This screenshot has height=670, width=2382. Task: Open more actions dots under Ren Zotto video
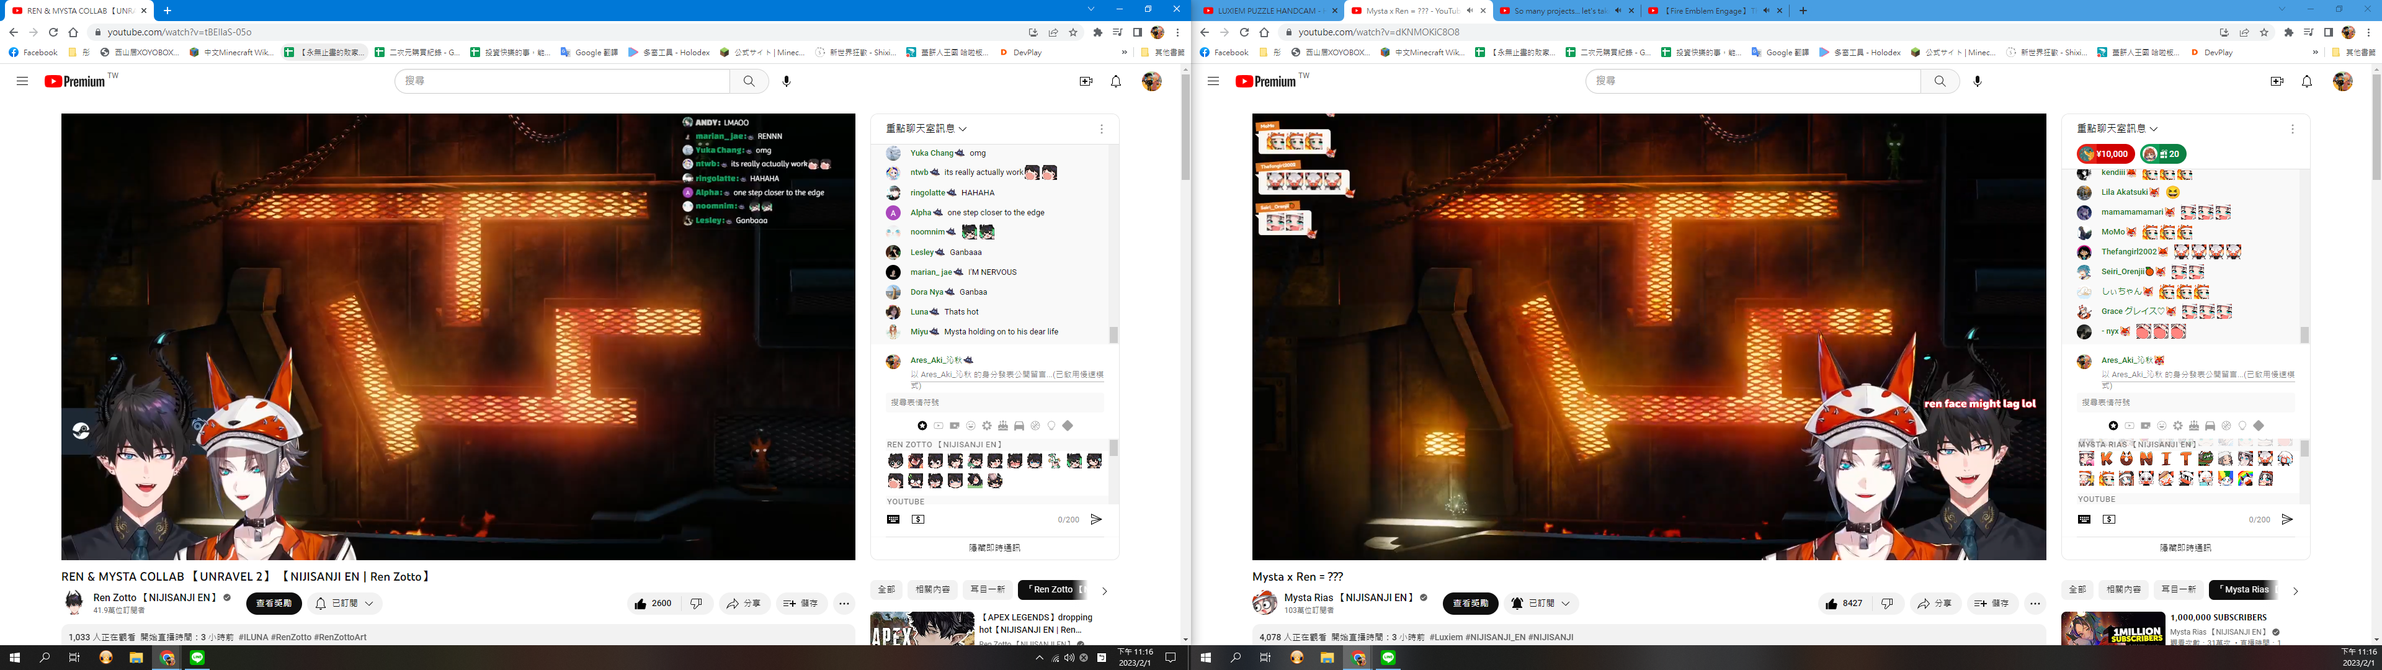(x=844, y=604)
